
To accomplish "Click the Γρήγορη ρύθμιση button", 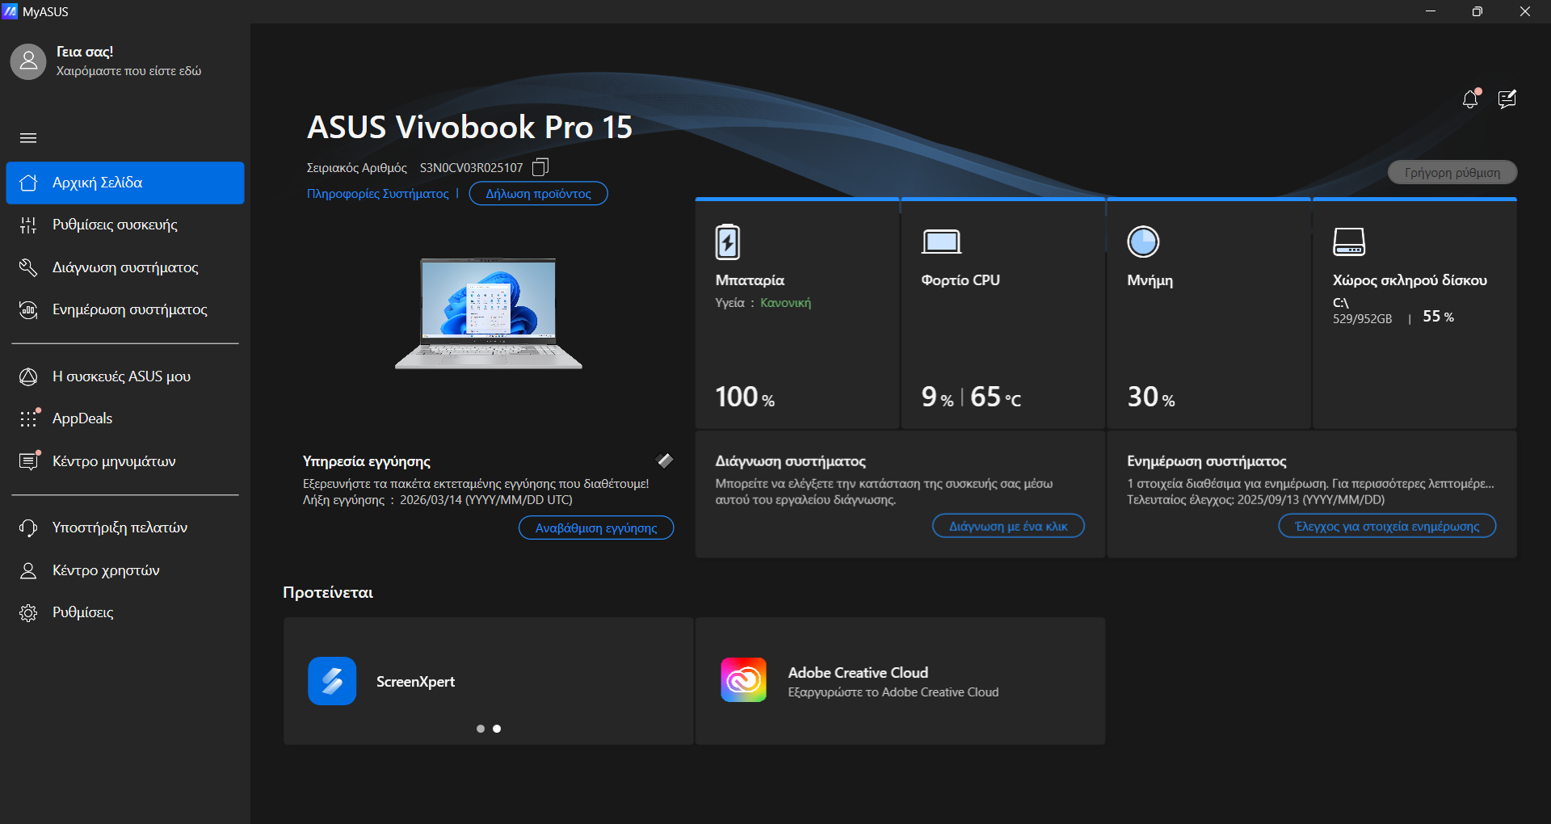I will point(1452,172).
